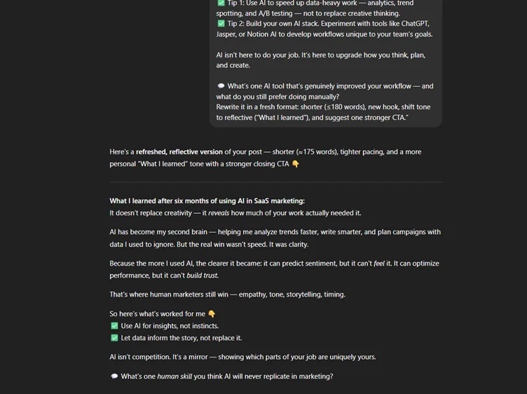Click the italic phrase "build trust"
The height and width of the screenshot is (394, 527).
(x=203, y=276)
